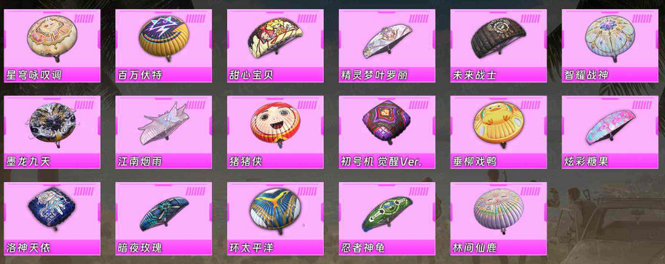This screenshot has width=665, height=264.
Task: Select the 江南烟雨 parachute card
Action: click(x=164, y=132)
